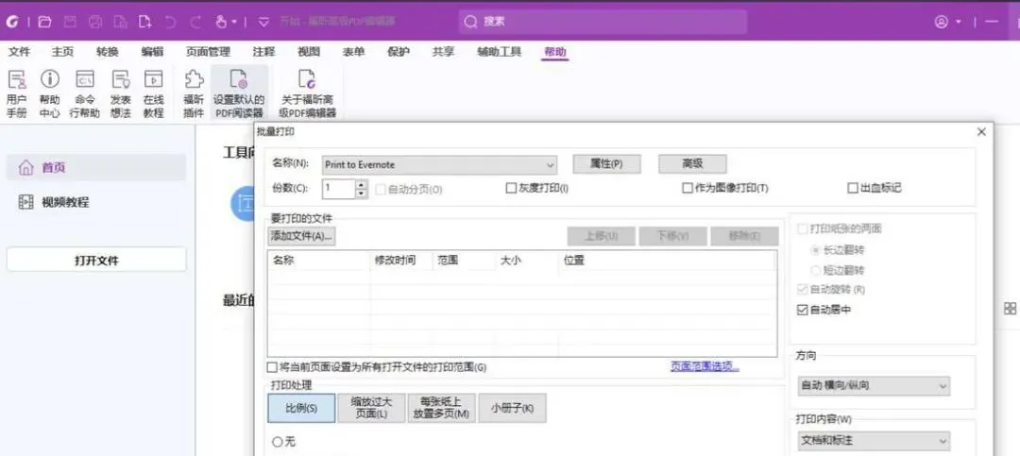The width and height of the screenshot is (1020, 456).
Task: Open 在线教程 from the ribbon
Action: [x=153, y=94]
